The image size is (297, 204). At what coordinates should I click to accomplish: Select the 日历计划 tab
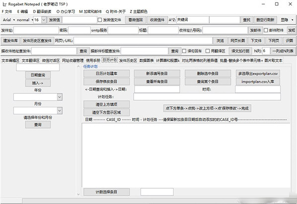[110, 60]
